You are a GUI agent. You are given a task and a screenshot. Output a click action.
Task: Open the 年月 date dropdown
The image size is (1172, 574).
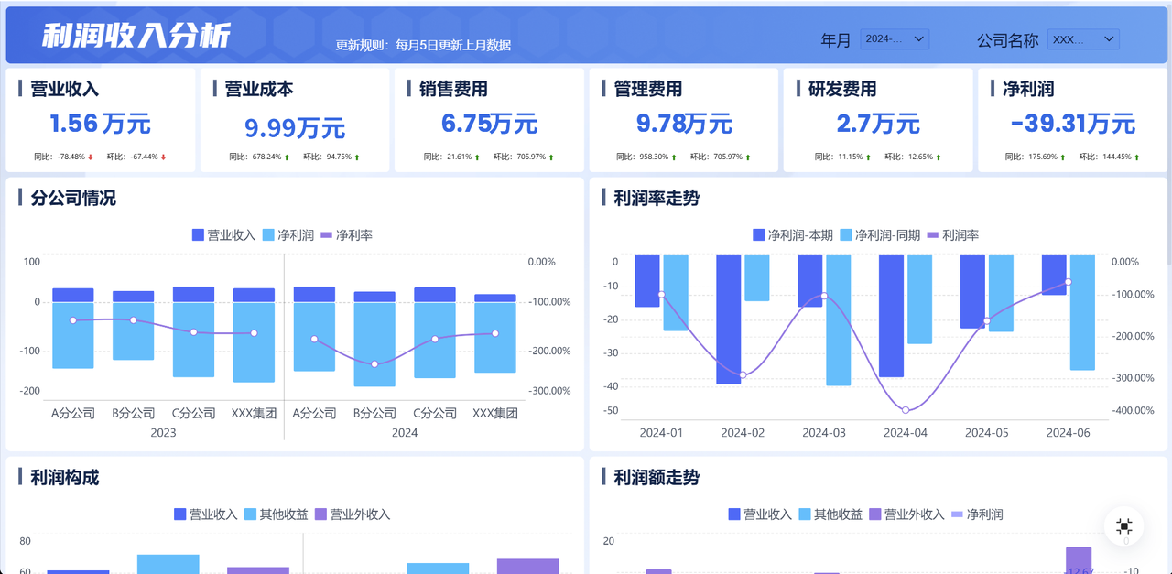coord(895,39)
